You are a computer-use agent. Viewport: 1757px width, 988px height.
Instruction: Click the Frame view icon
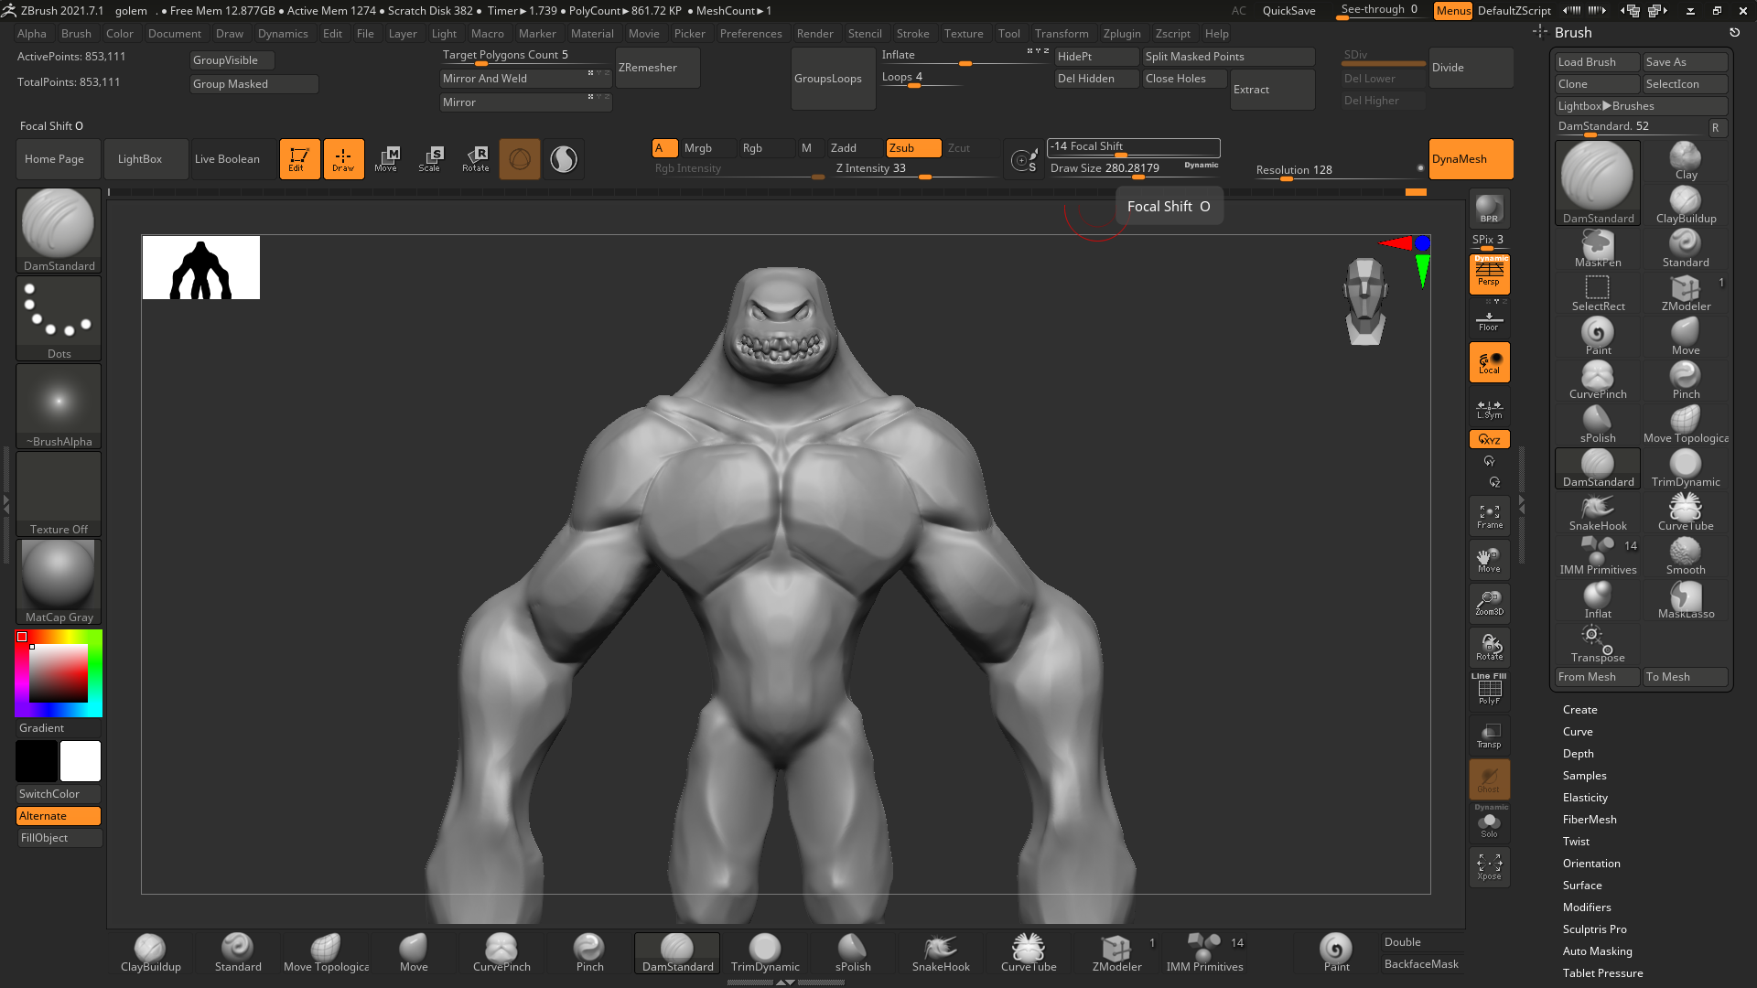pos(1489,517)
